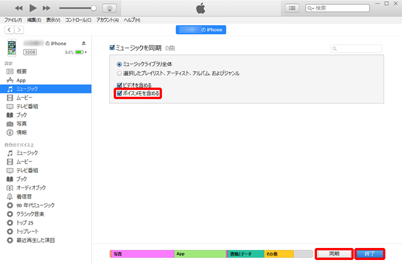This screenshot has width=402, height=264.
Task: Eject the iPhone using the eject icon
Action: tap(84, 43)
